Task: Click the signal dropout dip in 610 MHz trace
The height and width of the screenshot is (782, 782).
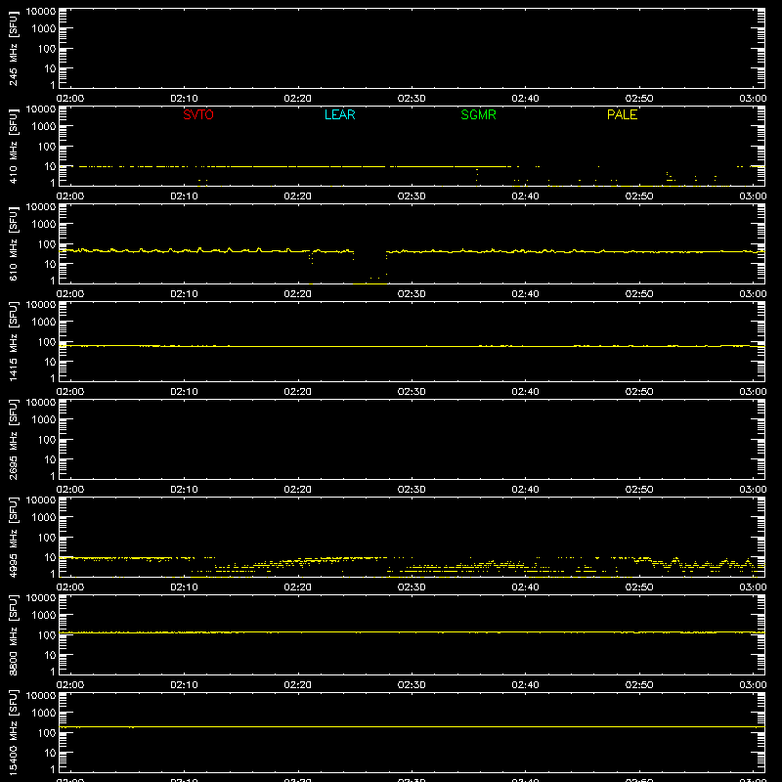Action: pos(370,270)
